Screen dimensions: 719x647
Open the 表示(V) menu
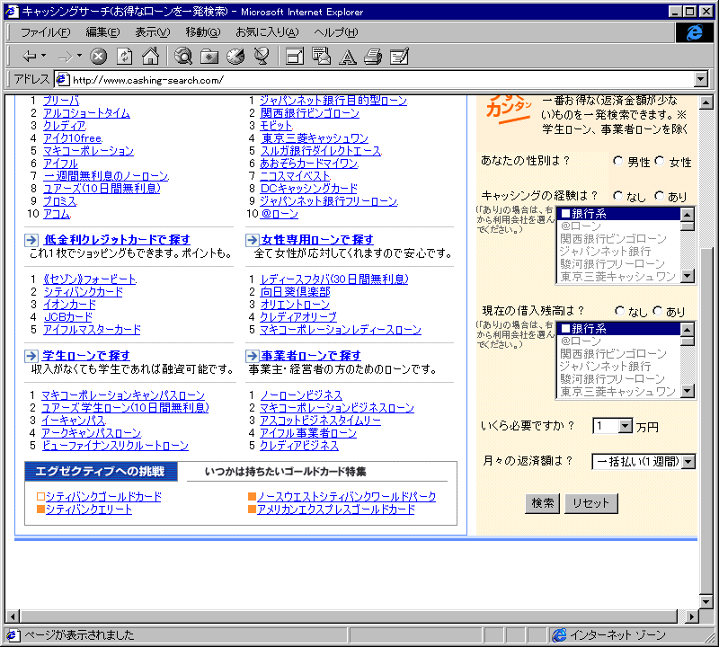152,32
